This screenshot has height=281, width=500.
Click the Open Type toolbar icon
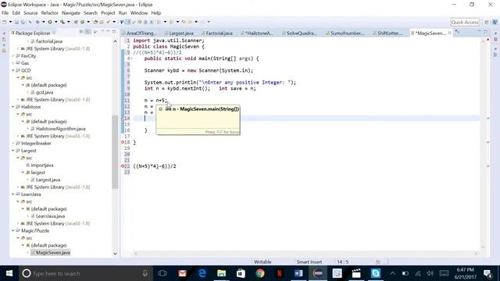(x=95, y=22)
